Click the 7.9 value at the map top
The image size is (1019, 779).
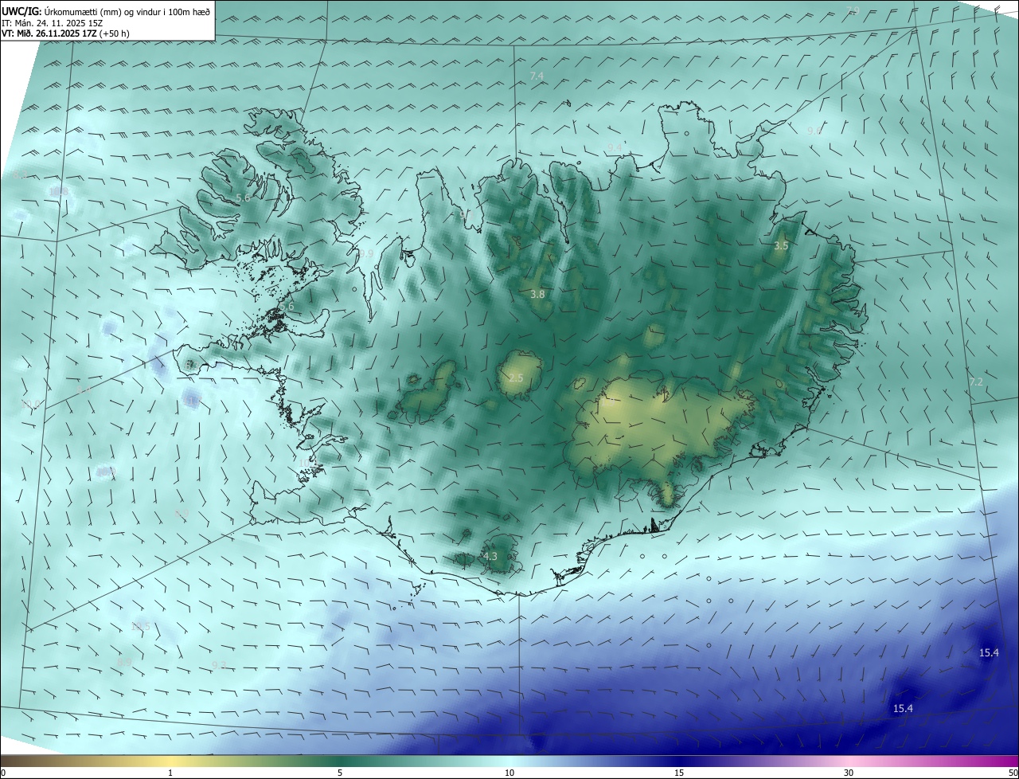pyautogui.click(x=853, y=10)
